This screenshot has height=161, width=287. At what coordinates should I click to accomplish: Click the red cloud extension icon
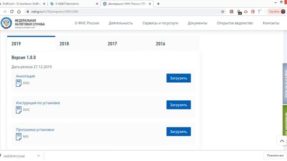(246, 12)
